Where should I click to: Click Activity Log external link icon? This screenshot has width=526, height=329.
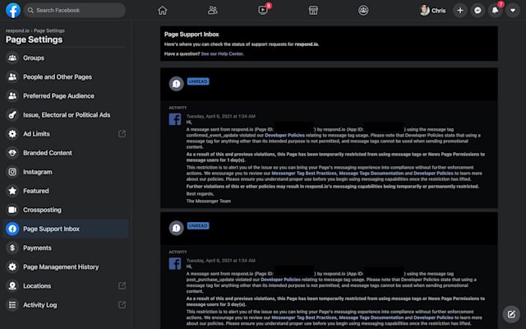point(122,305)
